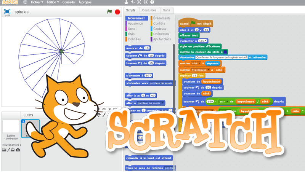Open the À propos menu item

click(x=85, y=2)
